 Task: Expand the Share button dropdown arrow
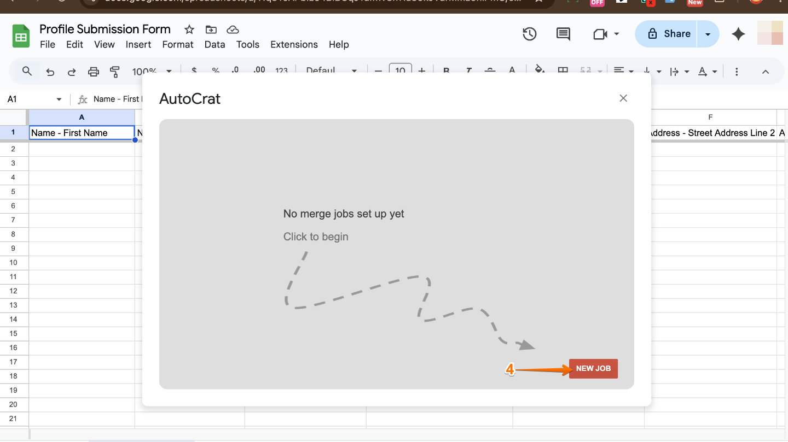708,33
